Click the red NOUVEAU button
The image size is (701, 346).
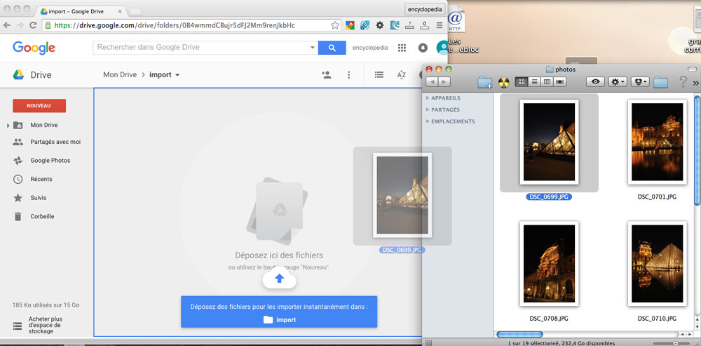click(39, 105)
